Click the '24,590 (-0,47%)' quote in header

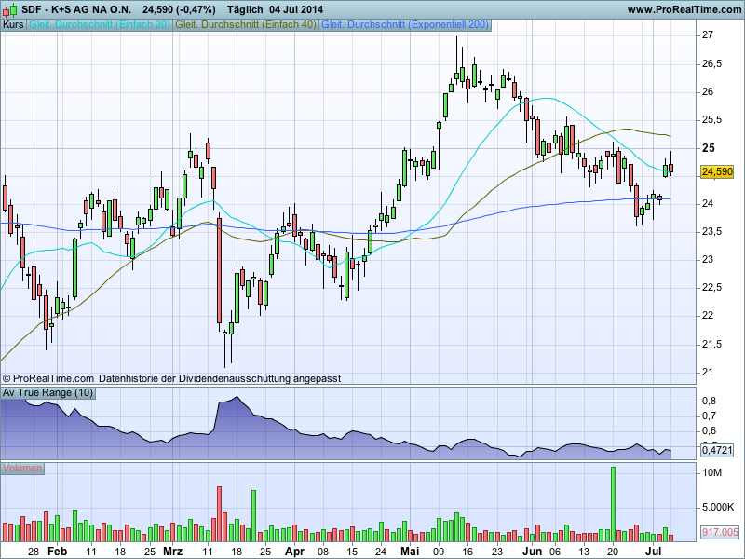coord(179,9)
